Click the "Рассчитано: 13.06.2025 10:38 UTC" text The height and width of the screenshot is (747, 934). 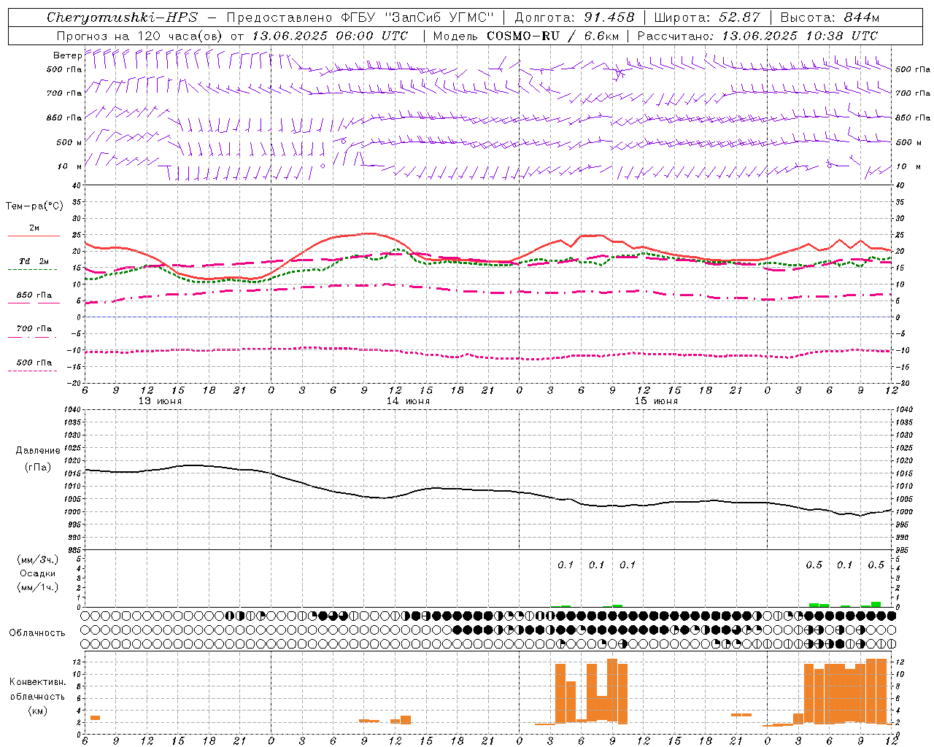pos(757,36)
